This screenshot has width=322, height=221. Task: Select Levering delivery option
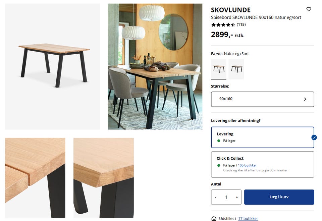coord(262,137)
